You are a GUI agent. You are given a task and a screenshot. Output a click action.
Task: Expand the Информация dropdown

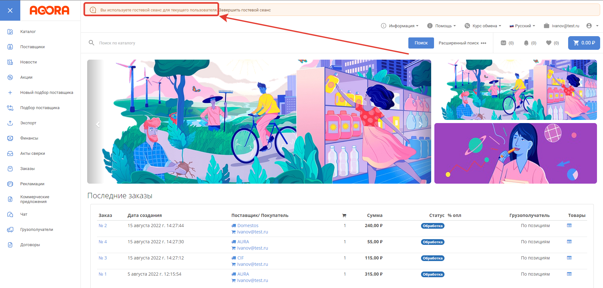400,26
